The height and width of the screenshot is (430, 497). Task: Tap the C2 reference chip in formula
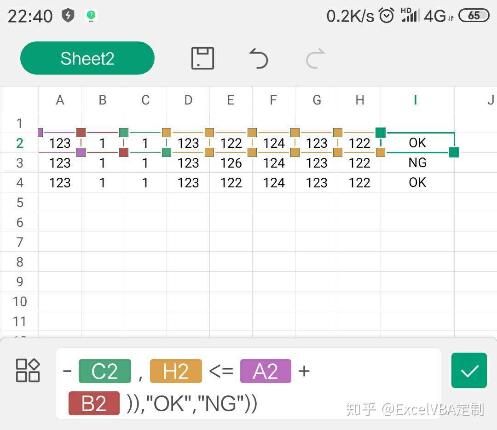[104, 371]
